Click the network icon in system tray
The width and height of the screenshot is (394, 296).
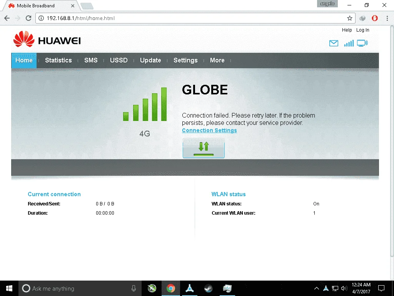pos(335,288)
